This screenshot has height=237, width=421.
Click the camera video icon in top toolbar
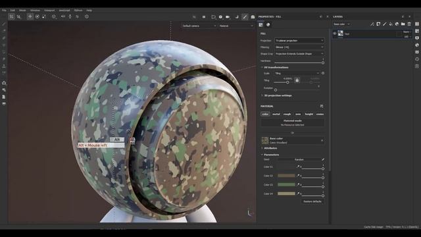coord(228,16)
